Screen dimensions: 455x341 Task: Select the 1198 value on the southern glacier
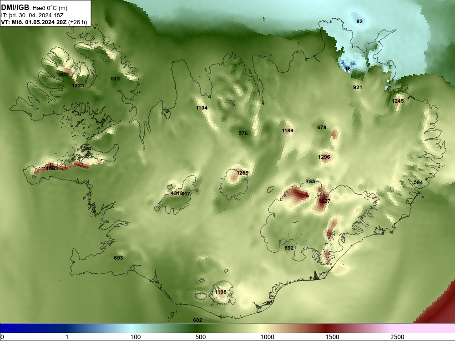pyautogui.click(x=221, y=292)
